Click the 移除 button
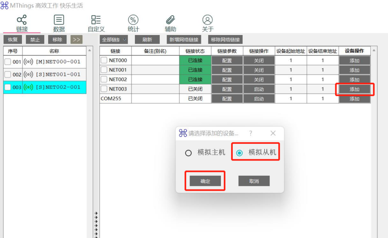The height and width of the screenshot is (238, 388). click(57, 40)
